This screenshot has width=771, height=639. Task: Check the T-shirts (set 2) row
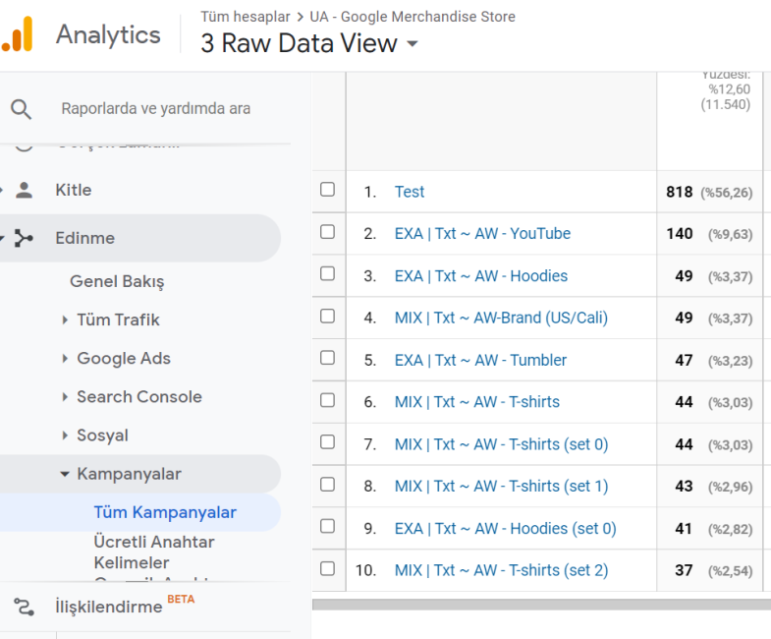tap(327, 568)
